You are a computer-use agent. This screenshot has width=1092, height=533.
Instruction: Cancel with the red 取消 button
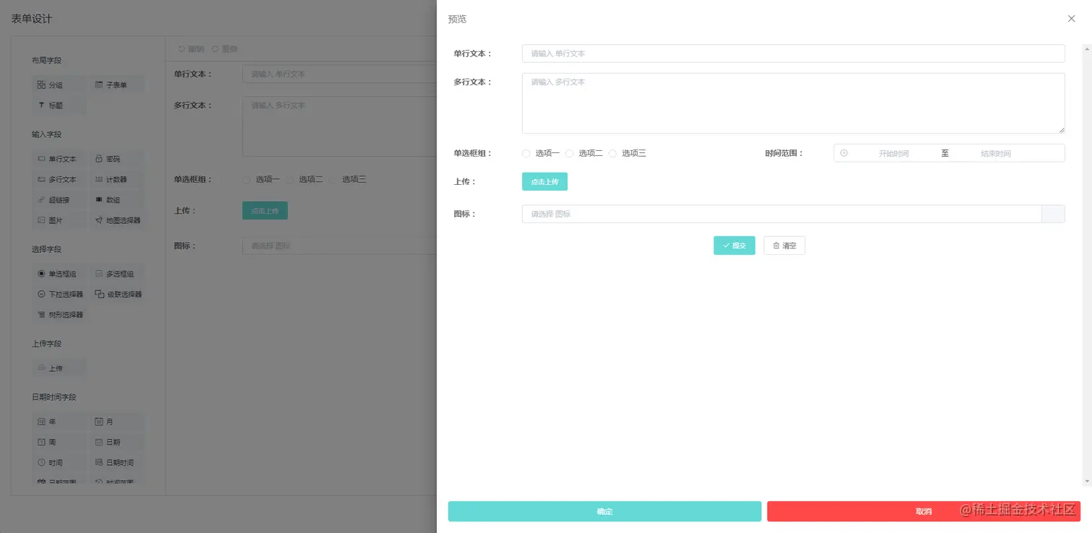click(x=924, y=511)
